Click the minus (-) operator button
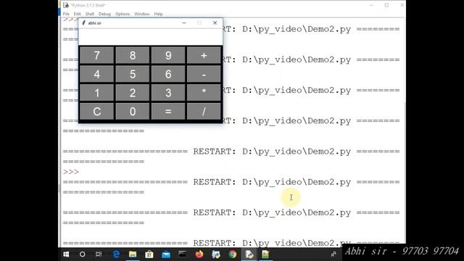The image size is (464, 261). tap(204, 74)
